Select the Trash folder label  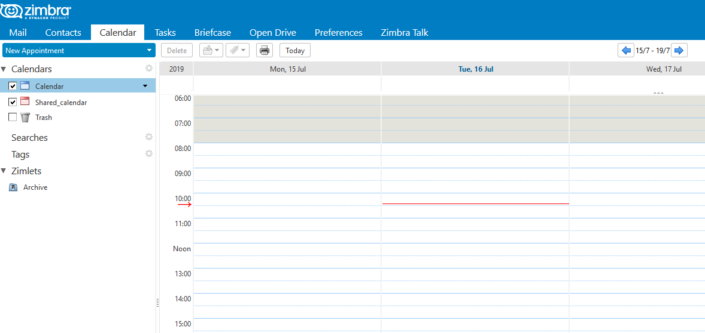coord(44,118)
